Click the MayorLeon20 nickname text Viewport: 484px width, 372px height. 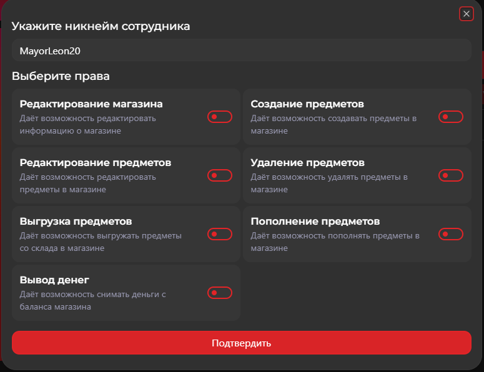click(50, 51)
